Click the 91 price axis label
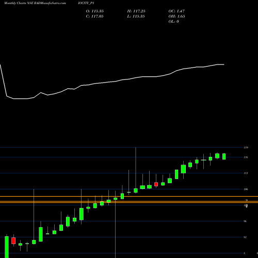 pos(245,237)
